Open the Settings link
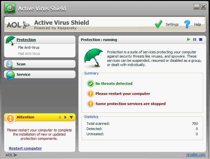 [x=172, y=24]
